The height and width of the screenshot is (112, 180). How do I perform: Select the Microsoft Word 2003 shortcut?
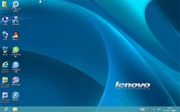5,97
